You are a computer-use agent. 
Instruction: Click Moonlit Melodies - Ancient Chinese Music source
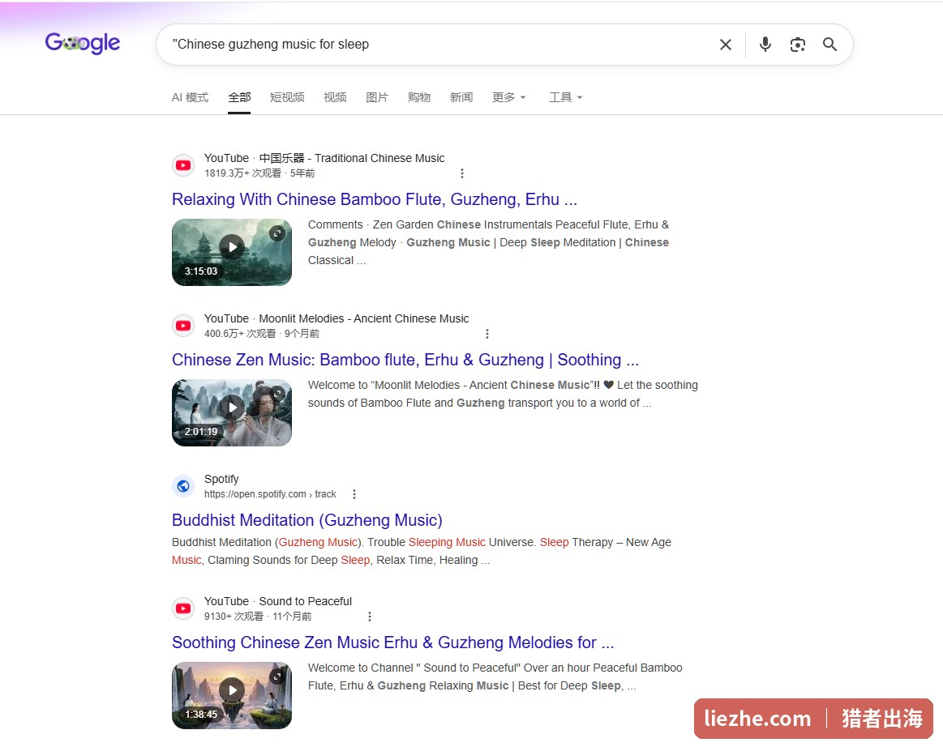coord(364,318)
